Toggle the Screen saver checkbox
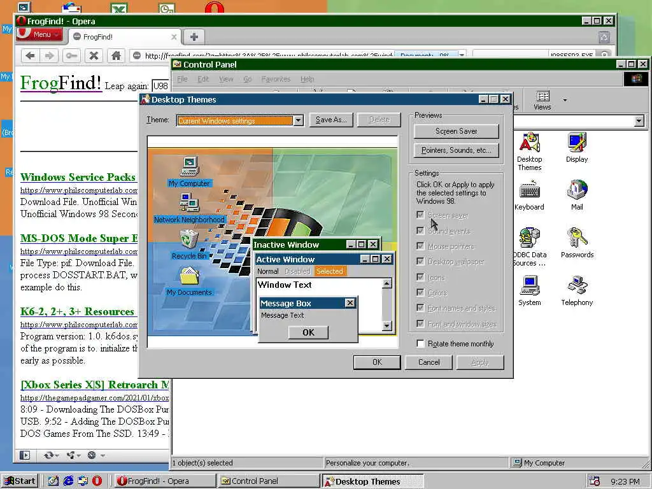This screenshot has height=489, width=652. [x=420, y=215]
